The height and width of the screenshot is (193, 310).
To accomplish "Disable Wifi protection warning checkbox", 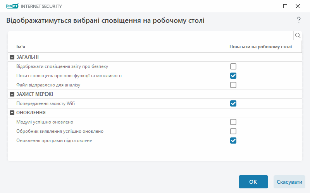I will [x=233, y=103].
